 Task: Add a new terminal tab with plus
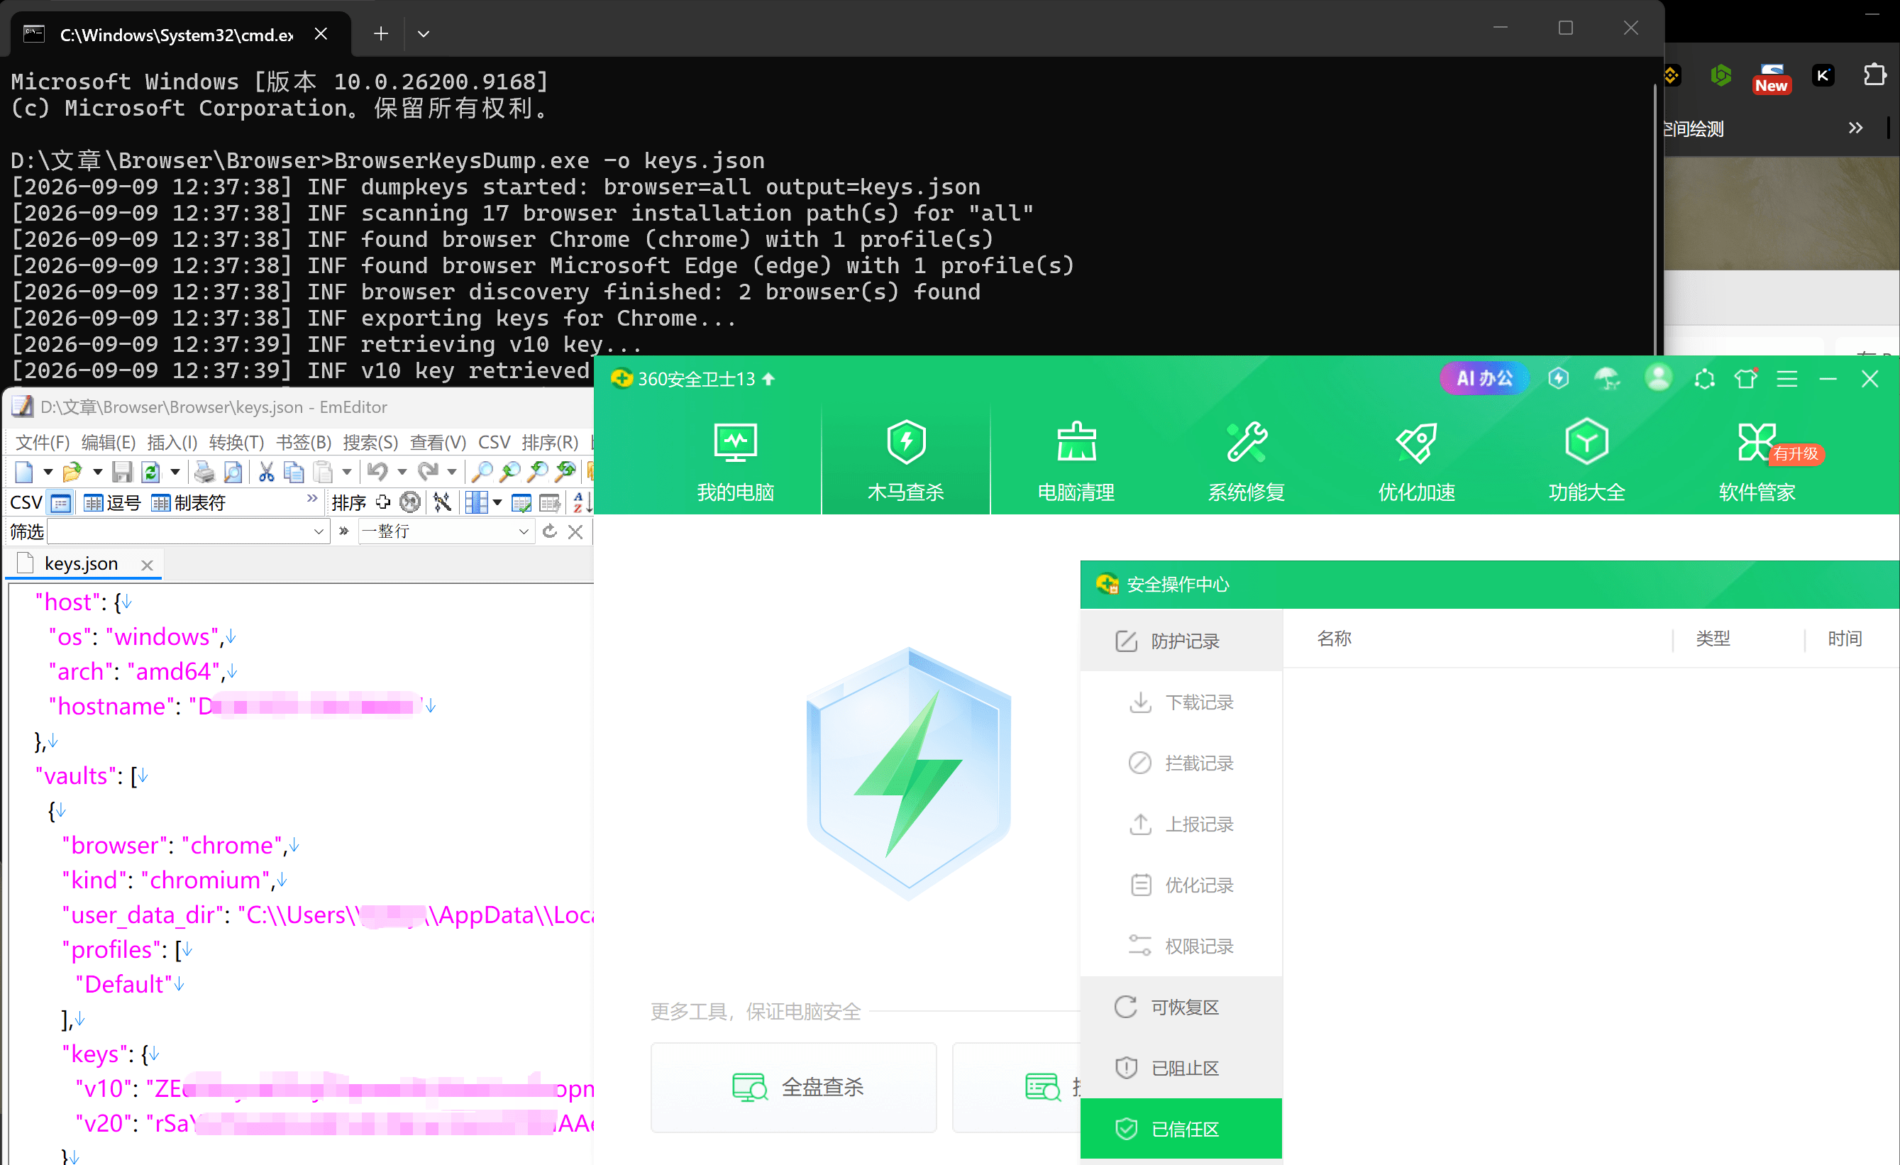tap(381, 34)
